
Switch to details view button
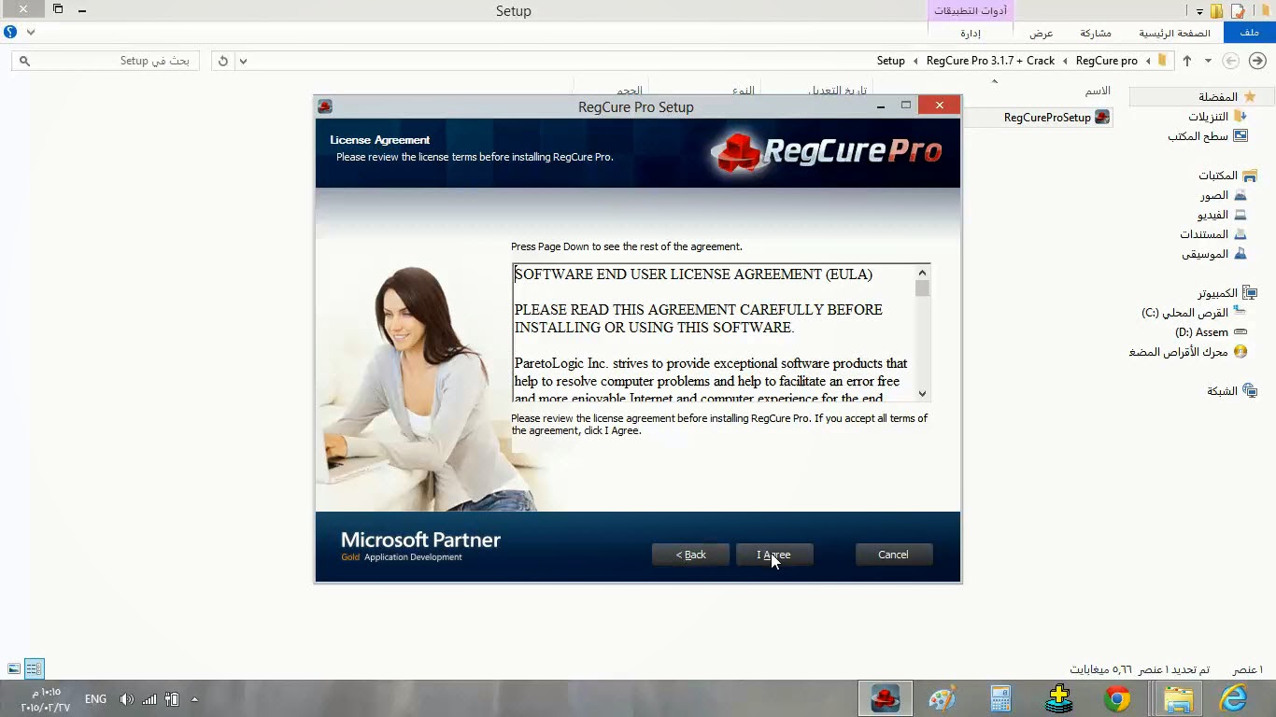34,668
